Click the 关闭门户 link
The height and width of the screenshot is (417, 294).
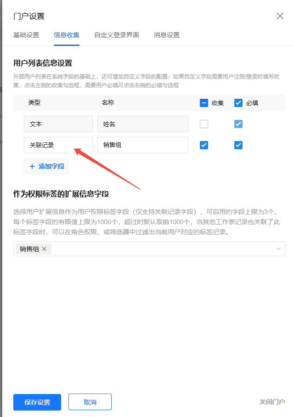pos(272,402)
